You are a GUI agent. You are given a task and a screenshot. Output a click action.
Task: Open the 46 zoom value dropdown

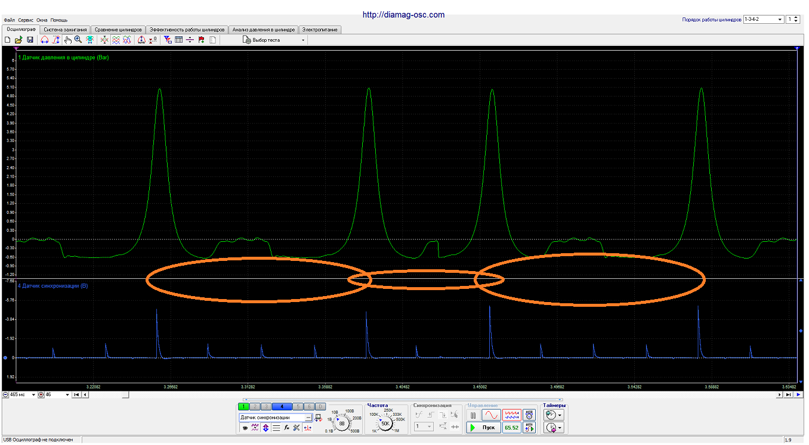[x=67, y=394]
